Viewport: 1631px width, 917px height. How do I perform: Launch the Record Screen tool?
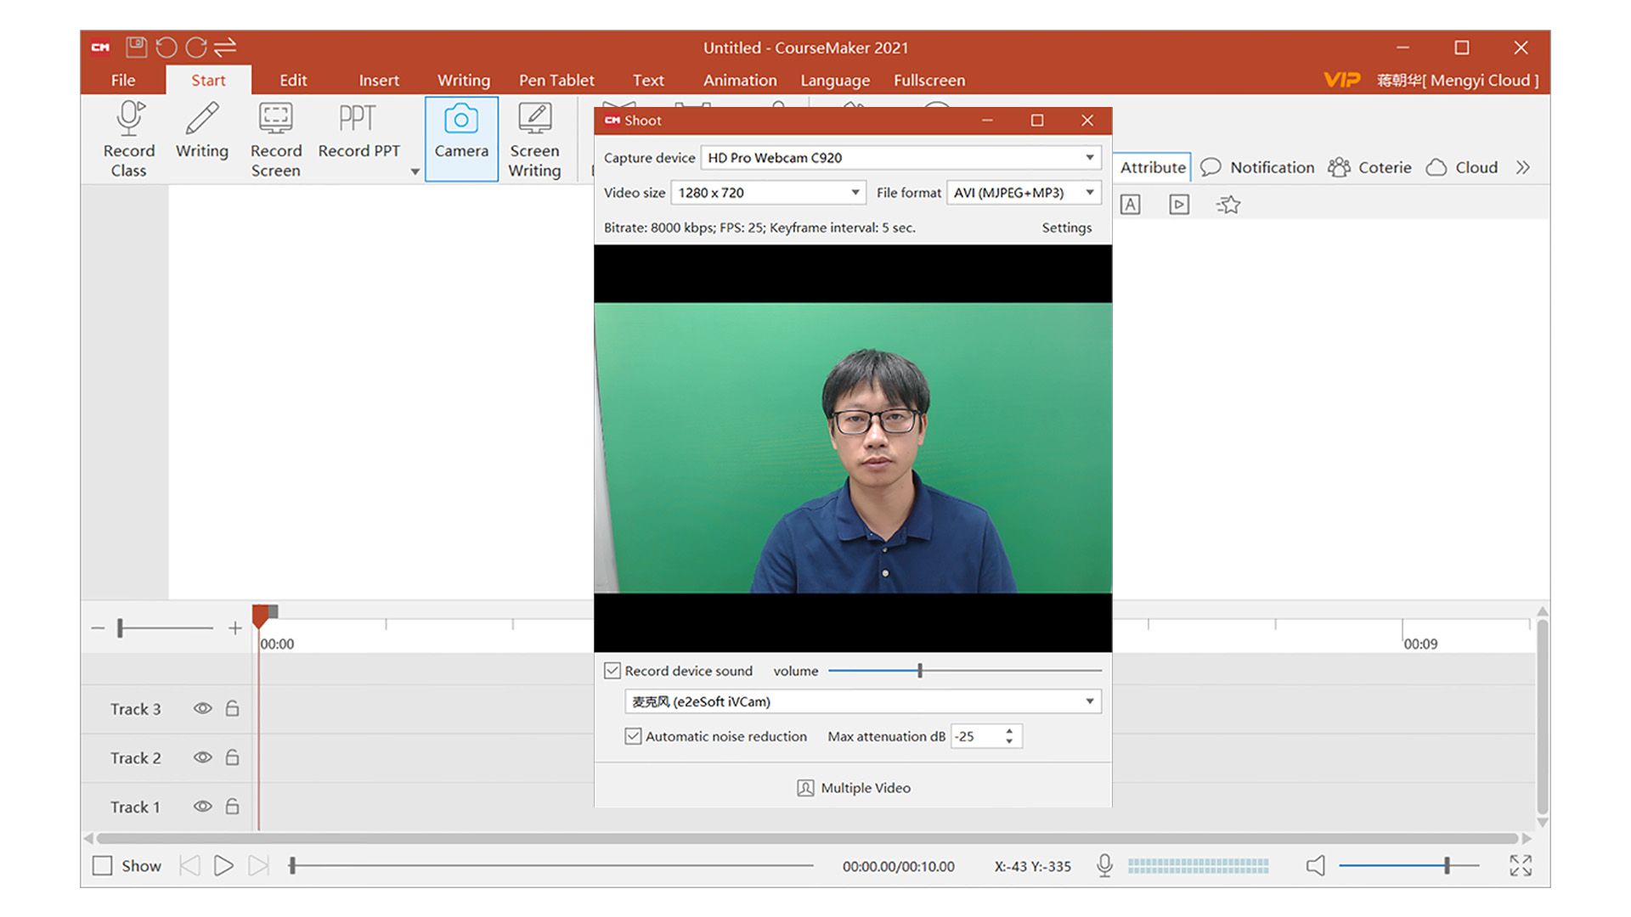pos(276,138)
